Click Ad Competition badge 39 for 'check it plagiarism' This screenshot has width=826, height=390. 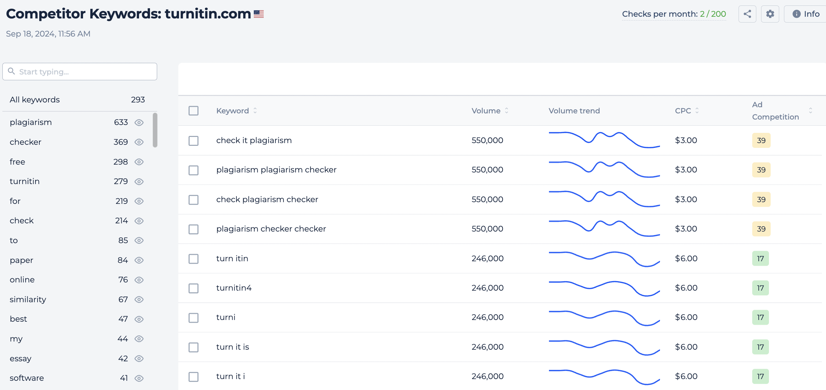pos(761,140)
